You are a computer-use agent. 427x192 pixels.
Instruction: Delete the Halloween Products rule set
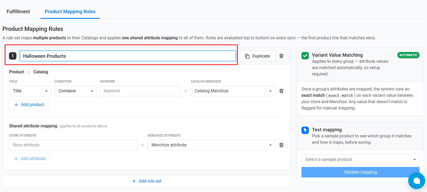point(281,56)
